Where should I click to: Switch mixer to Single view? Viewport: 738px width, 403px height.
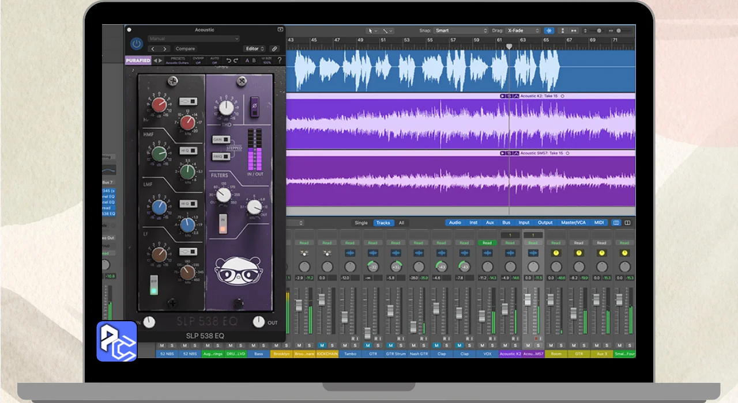point(361,223)
